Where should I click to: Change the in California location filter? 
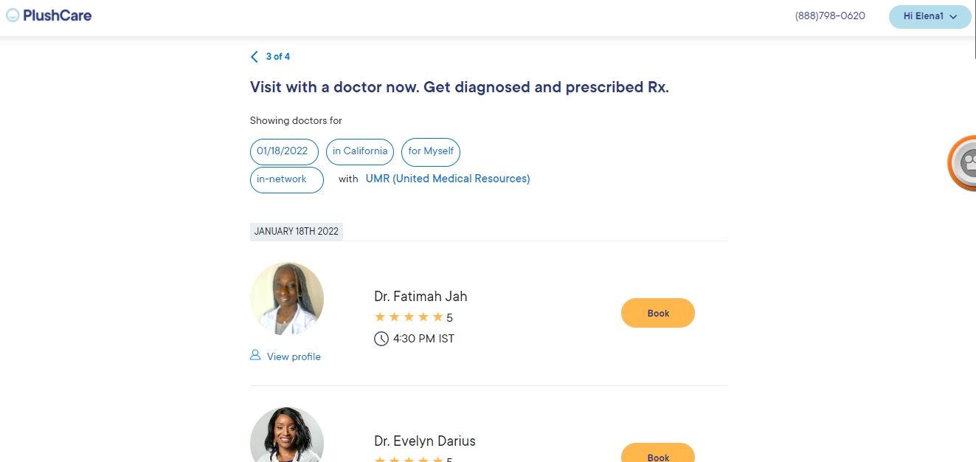pos(360,151)
